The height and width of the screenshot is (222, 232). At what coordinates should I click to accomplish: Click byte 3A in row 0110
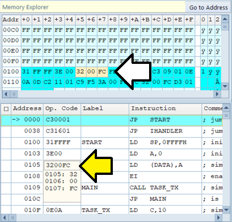tap(102, 82)
